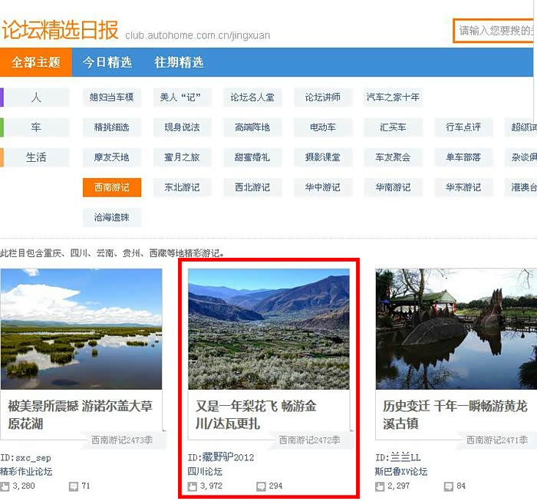Click view count icon under 游诺尔盖大草原花湖 post
This screenshot has width=537, height=501.
click(x=5, y=486)
